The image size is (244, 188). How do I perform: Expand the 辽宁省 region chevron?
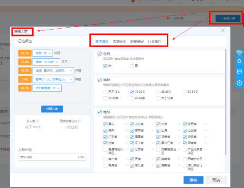click(x=153, y=143)
